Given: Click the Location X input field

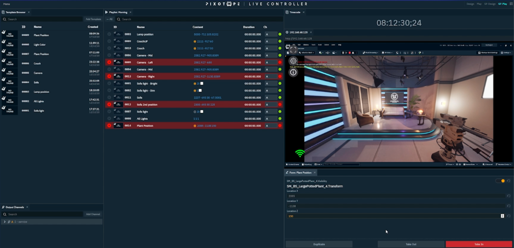Looking at the screenshot, I should pos(395,196).
